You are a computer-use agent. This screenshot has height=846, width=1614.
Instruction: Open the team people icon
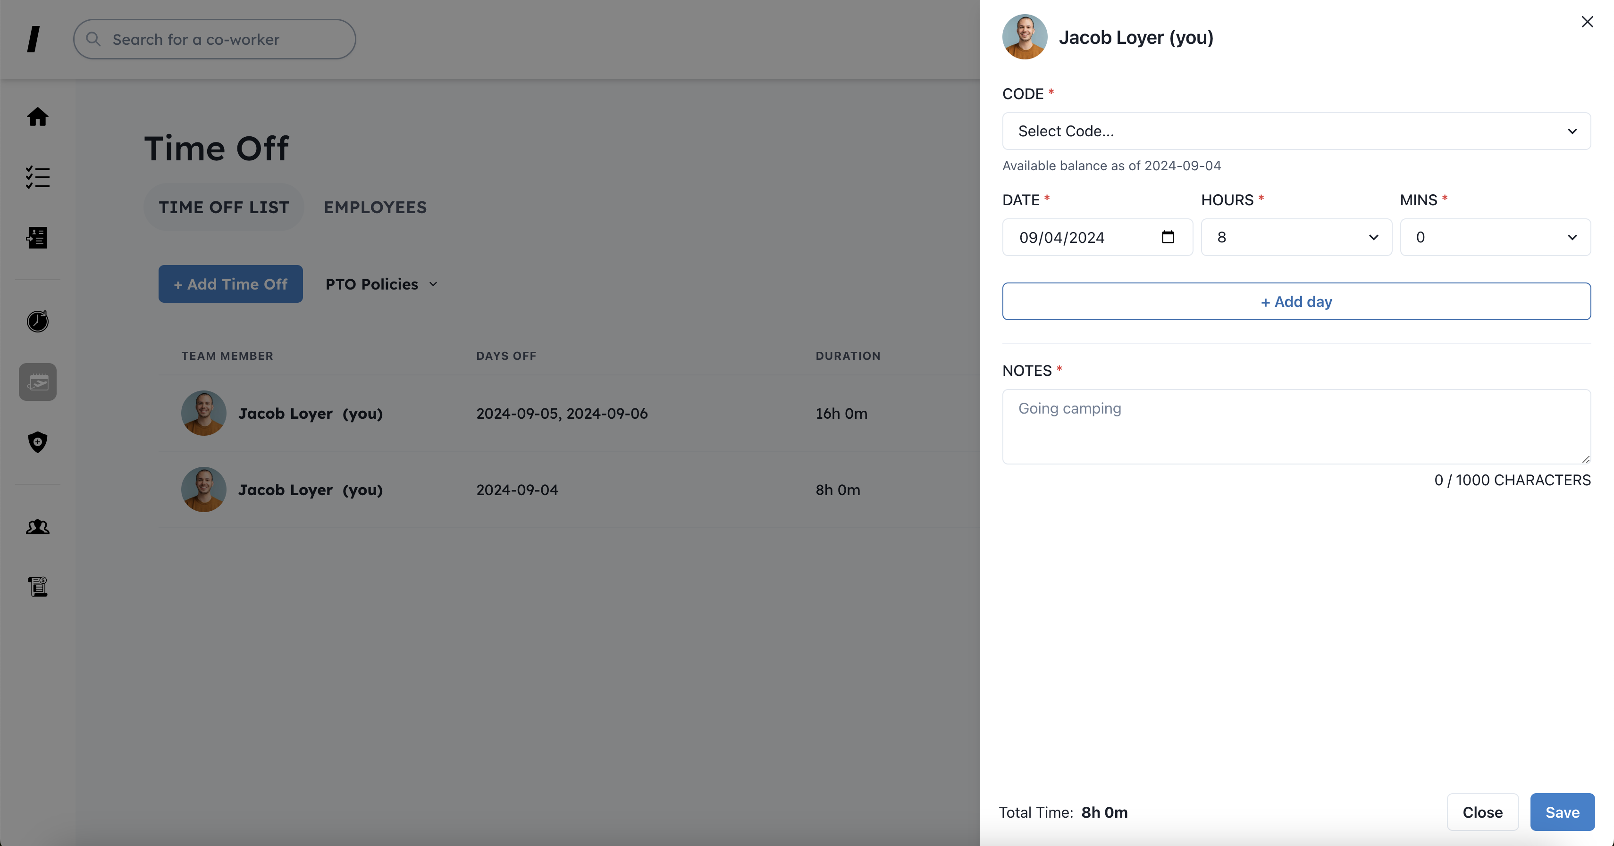pyautogui.click(x=38, y=527)
